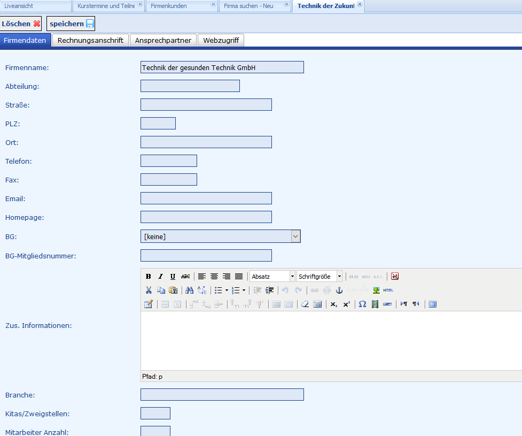This screenshot has height=436, width=522.
Task: Open the HTML source editor
Action: 388,290
